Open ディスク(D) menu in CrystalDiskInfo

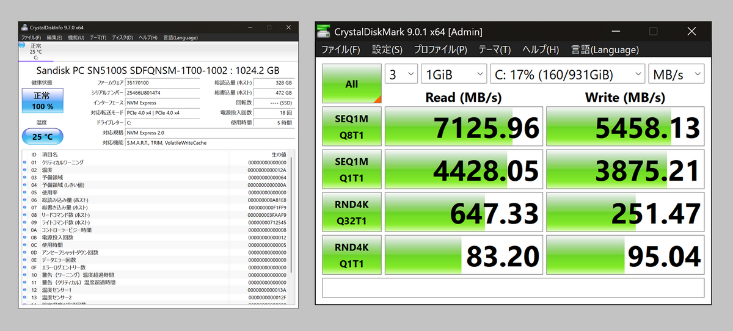pyautogui.click(x=122, y=37)
